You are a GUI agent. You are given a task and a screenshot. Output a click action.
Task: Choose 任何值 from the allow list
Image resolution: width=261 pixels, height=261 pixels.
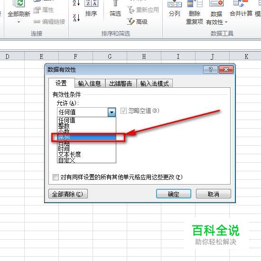[86, 120]
